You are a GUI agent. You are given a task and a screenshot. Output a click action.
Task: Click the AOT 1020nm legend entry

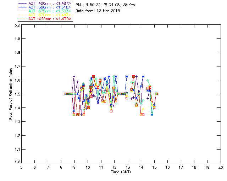point(45,19)
